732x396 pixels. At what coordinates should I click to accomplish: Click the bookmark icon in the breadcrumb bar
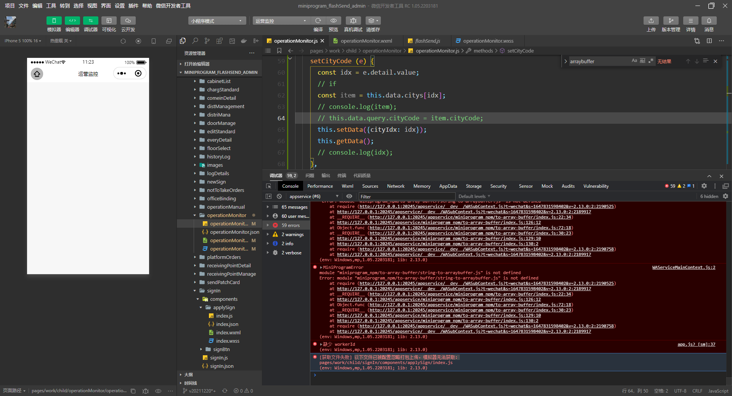279,51
